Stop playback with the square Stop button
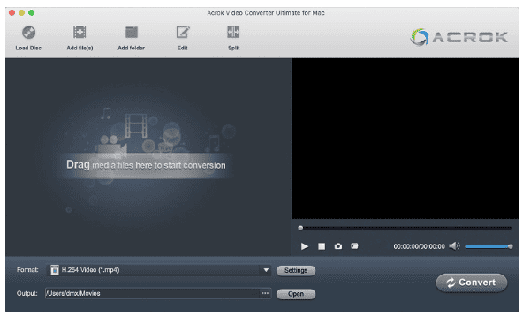The width and height of the screenshot is (523, 324). tap(322, 246)
